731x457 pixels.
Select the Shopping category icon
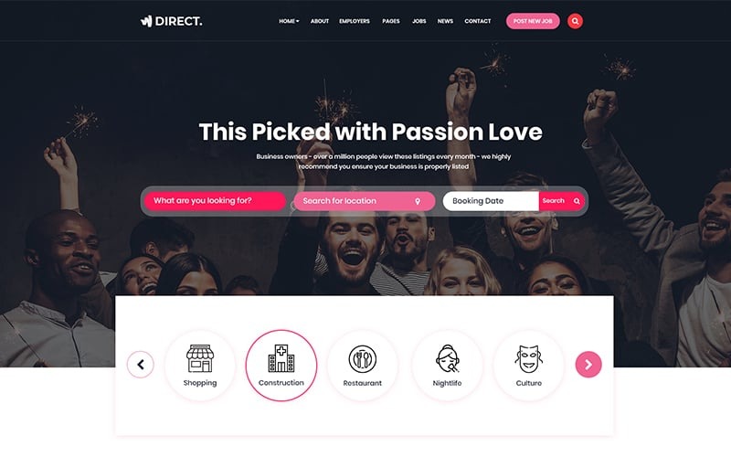pyautogui.click(x=200, y=358)
